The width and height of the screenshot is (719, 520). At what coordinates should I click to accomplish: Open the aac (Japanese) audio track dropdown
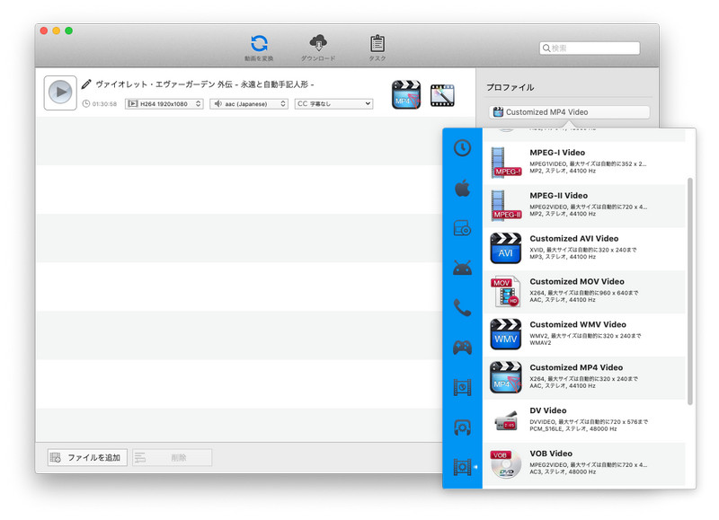[249, 104]
